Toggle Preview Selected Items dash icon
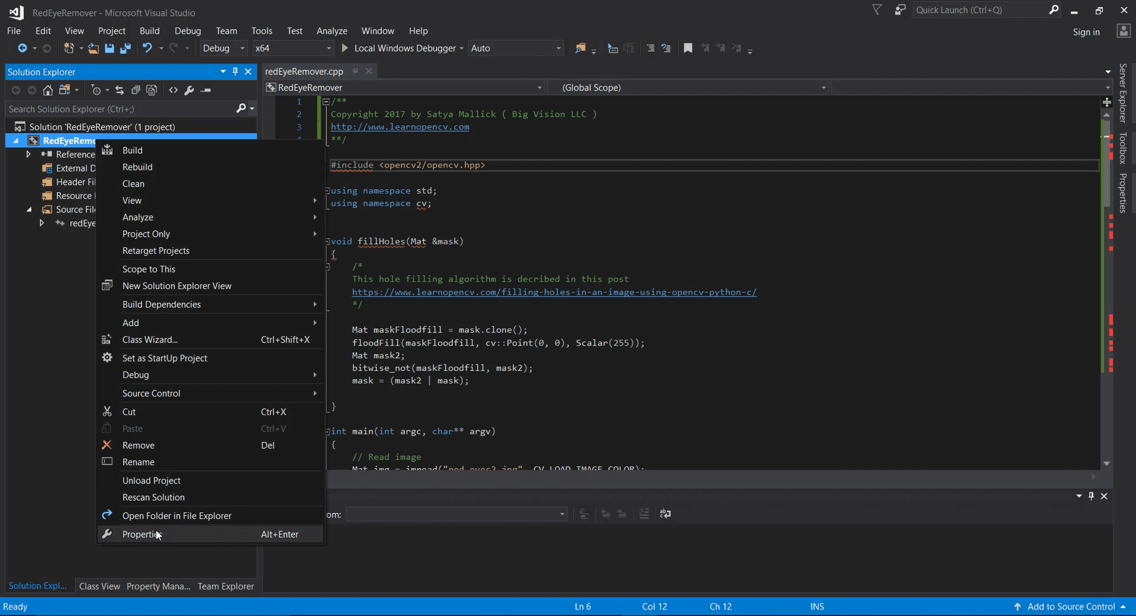 [205, 90]
